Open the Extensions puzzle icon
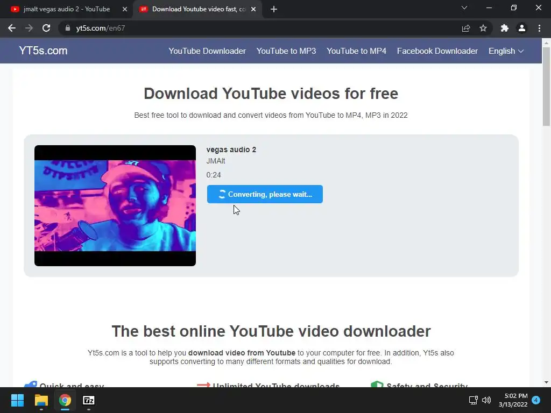 pyautogui.click(x=505, y=28)
